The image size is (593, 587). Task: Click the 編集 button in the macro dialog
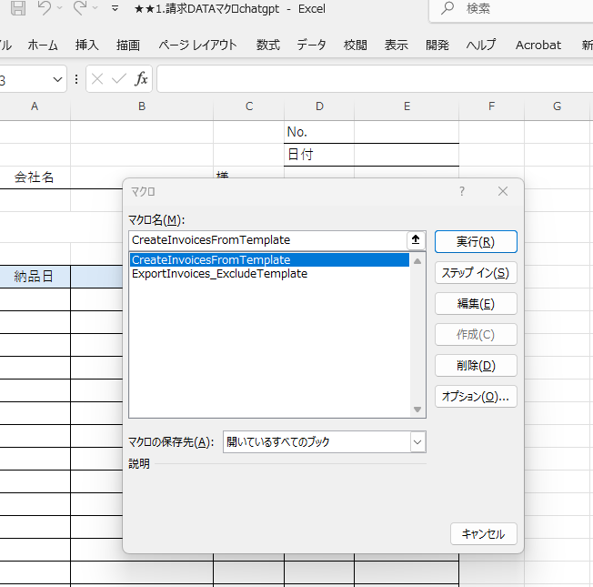(x=476, y=304)
